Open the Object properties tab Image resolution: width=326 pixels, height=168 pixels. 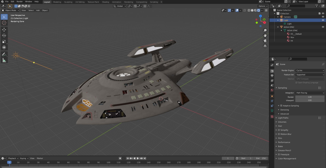click(x=272, y=96)
